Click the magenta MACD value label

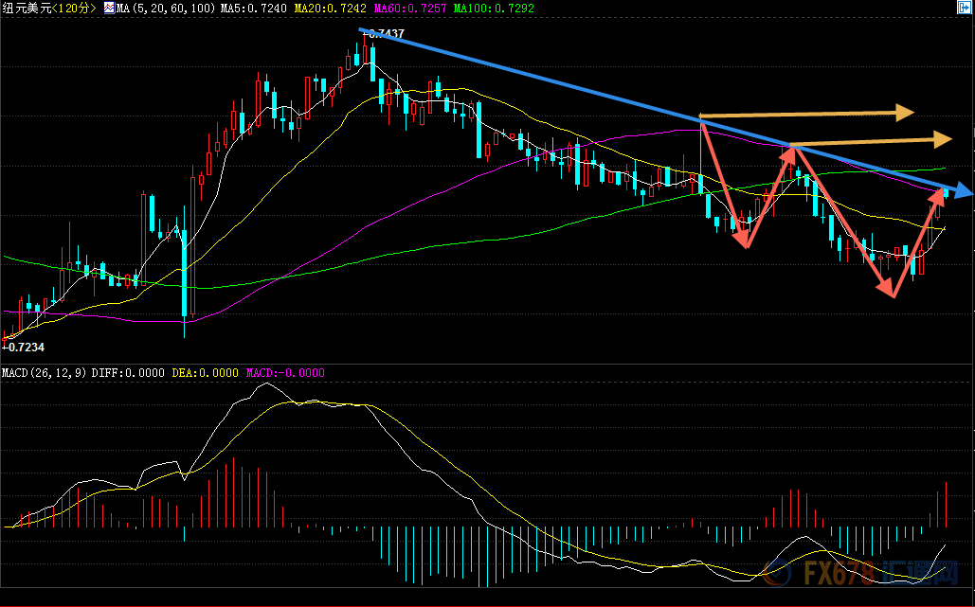285,373
